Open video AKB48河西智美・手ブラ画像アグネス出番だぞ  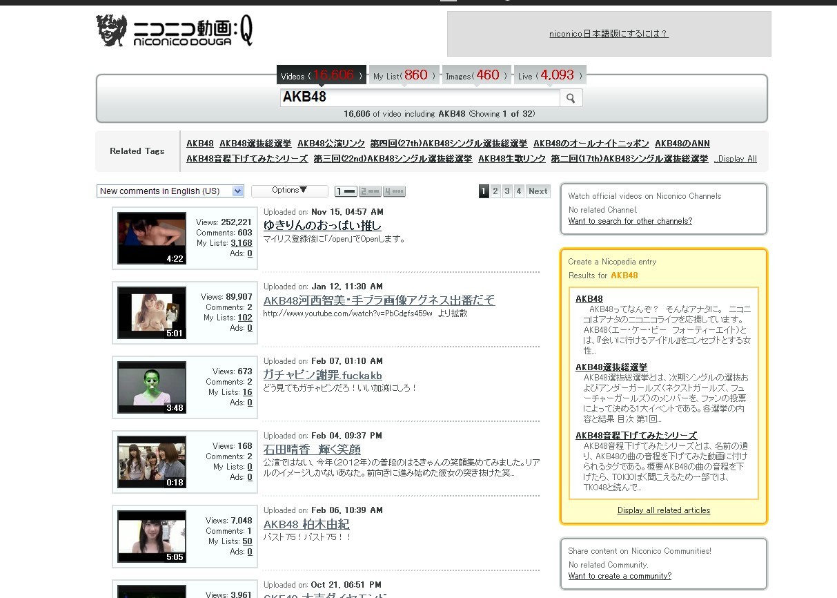379,300
